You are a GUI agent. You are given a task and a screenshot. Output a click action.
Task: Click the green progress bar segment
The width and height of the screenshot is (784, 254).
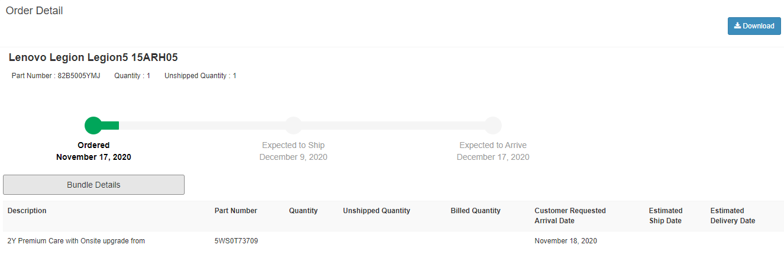click(111, 126)
